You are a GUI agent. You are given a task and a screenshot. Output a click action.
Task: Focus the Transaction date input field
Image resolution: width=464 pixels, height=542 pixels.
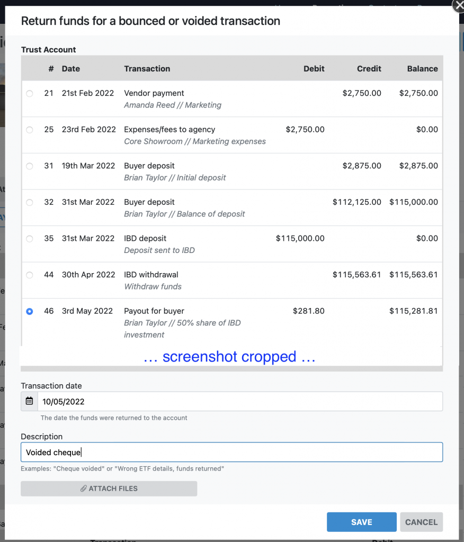pos(239,401)
